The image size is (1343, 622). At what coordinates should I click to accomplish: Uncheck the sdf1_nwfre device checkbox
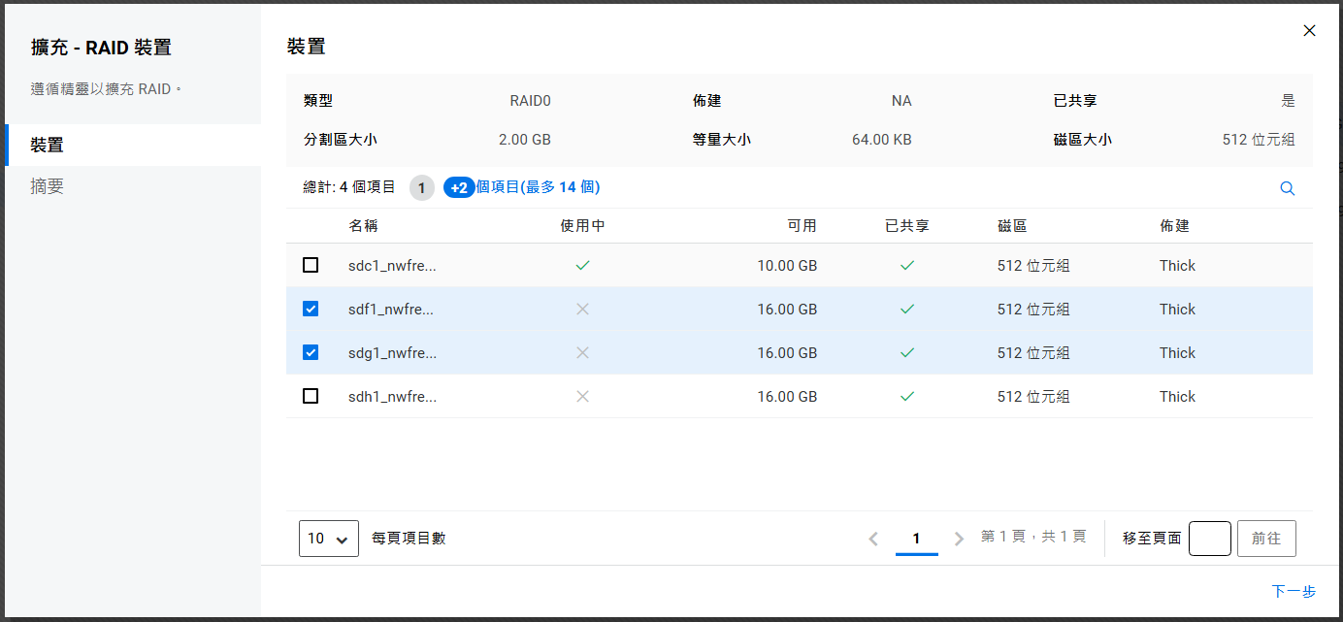311,309
